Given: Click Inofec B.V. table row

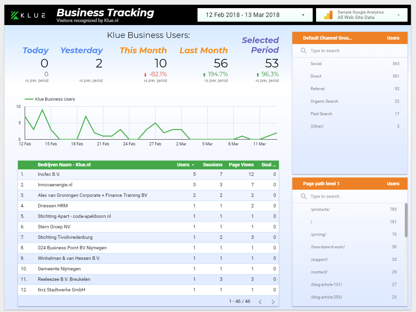Looking at the screenshot, I should (x=148, y=174).
